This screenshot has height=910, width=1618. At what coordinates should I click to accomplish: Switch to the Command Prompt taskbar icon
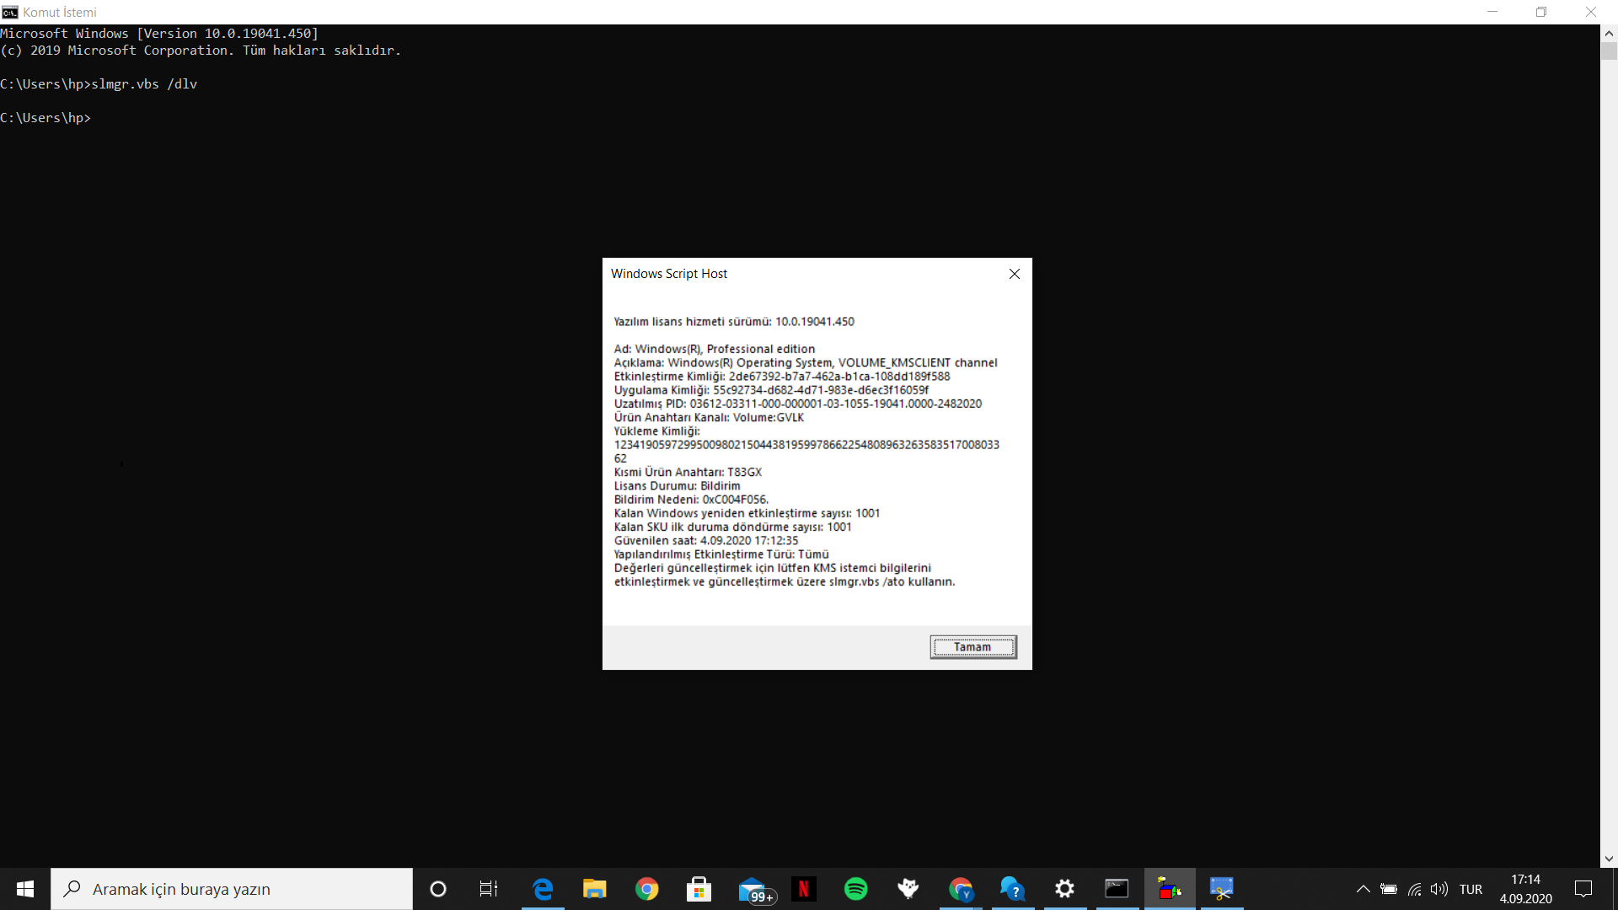pyautogui.click(x=1117, y=889)
